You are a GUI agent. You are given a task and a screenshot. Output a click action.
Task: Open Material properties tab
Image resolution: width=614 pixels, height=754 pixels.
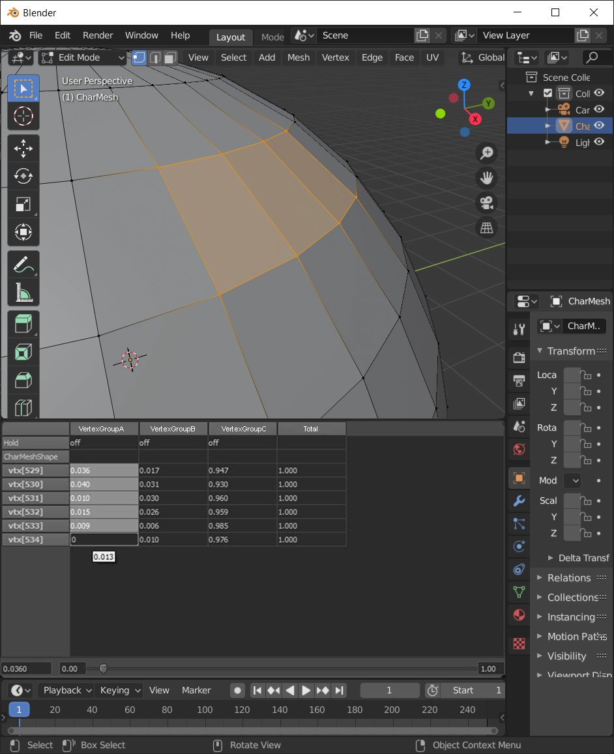tap(519, 615)
